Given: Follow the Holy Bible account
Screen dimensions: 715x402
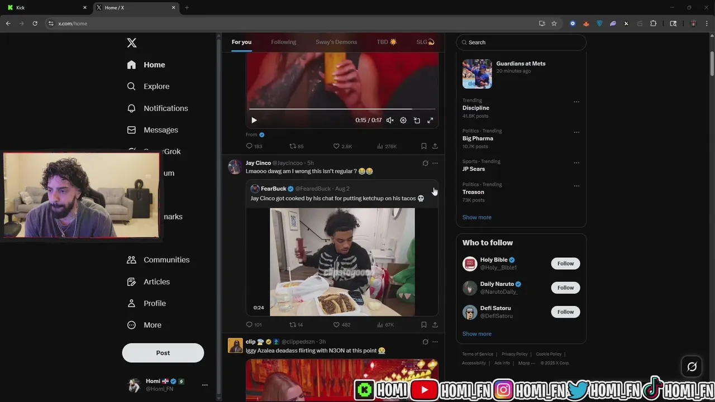Looking at the screenshot, I should pyautogui.click(x=565, y=264).
